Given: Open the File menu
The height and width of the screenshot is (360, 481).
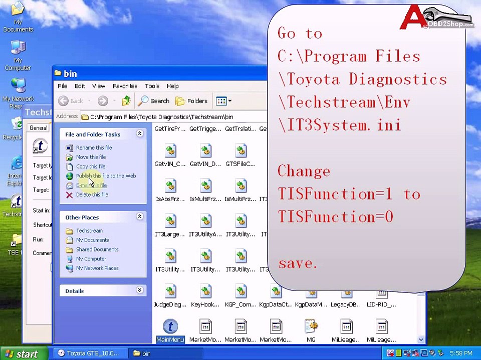Looking at the screenshot, I should click(x=63, y=86).
